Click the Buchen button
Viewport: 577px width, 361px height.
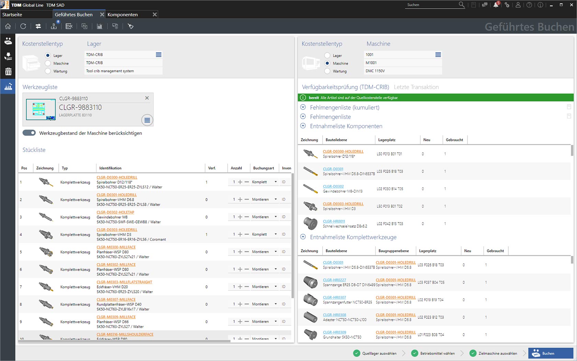(x=551, y=353)
